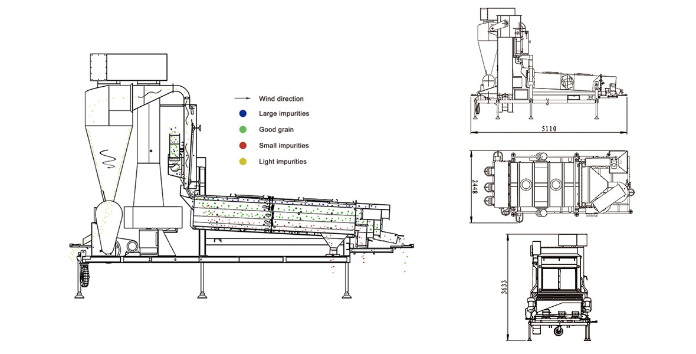This screenshot has width=696, height=354.
Task: Select the 'Light impurities' legend label
Action: tap(283, 162)
